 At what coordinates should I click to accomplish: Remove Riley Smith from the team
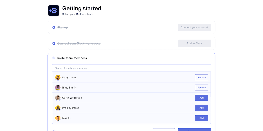202,88
